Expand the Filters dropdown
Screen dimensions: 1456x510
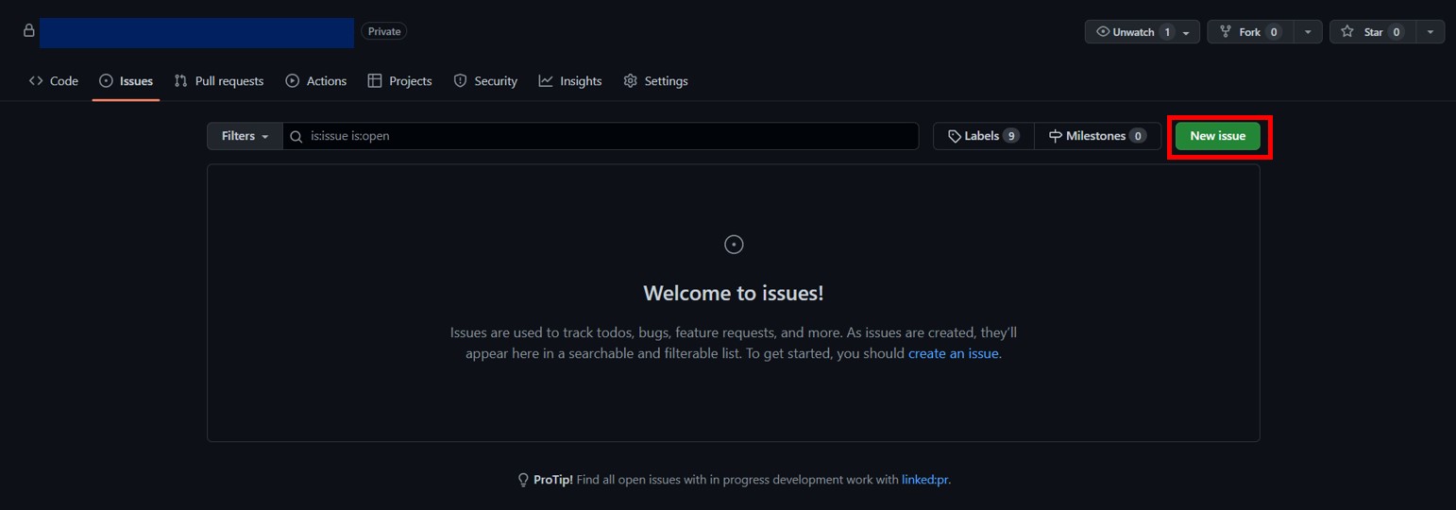245,136
